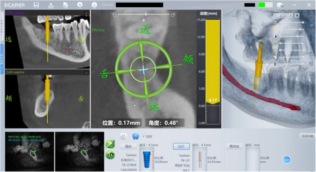Screen dimensions: 316x172
Task: Adjust the tooth model opacity slider
Action: pos(291,57)
